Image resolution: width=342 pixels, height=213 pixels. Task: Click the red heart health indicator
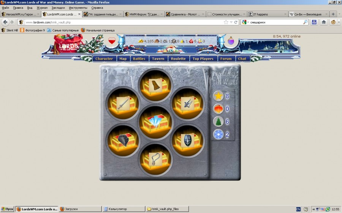(x=112, y=41)
